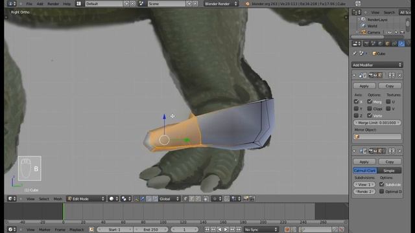Open the Blender Render engine dropdown
415x233 pixels.
pyautogui.click(x=220, y=4)
